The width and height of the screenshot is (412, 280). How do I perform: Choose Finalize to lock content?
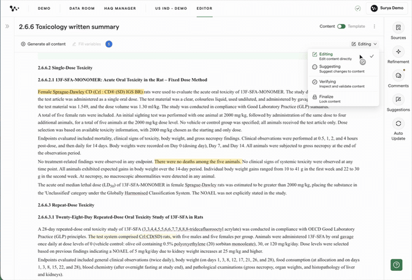[343, 98]
